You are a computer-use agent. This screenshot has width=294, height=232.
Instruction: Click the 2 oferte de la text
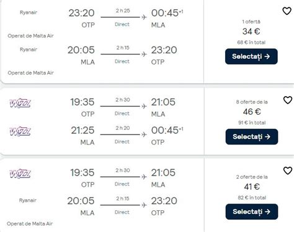252,177
